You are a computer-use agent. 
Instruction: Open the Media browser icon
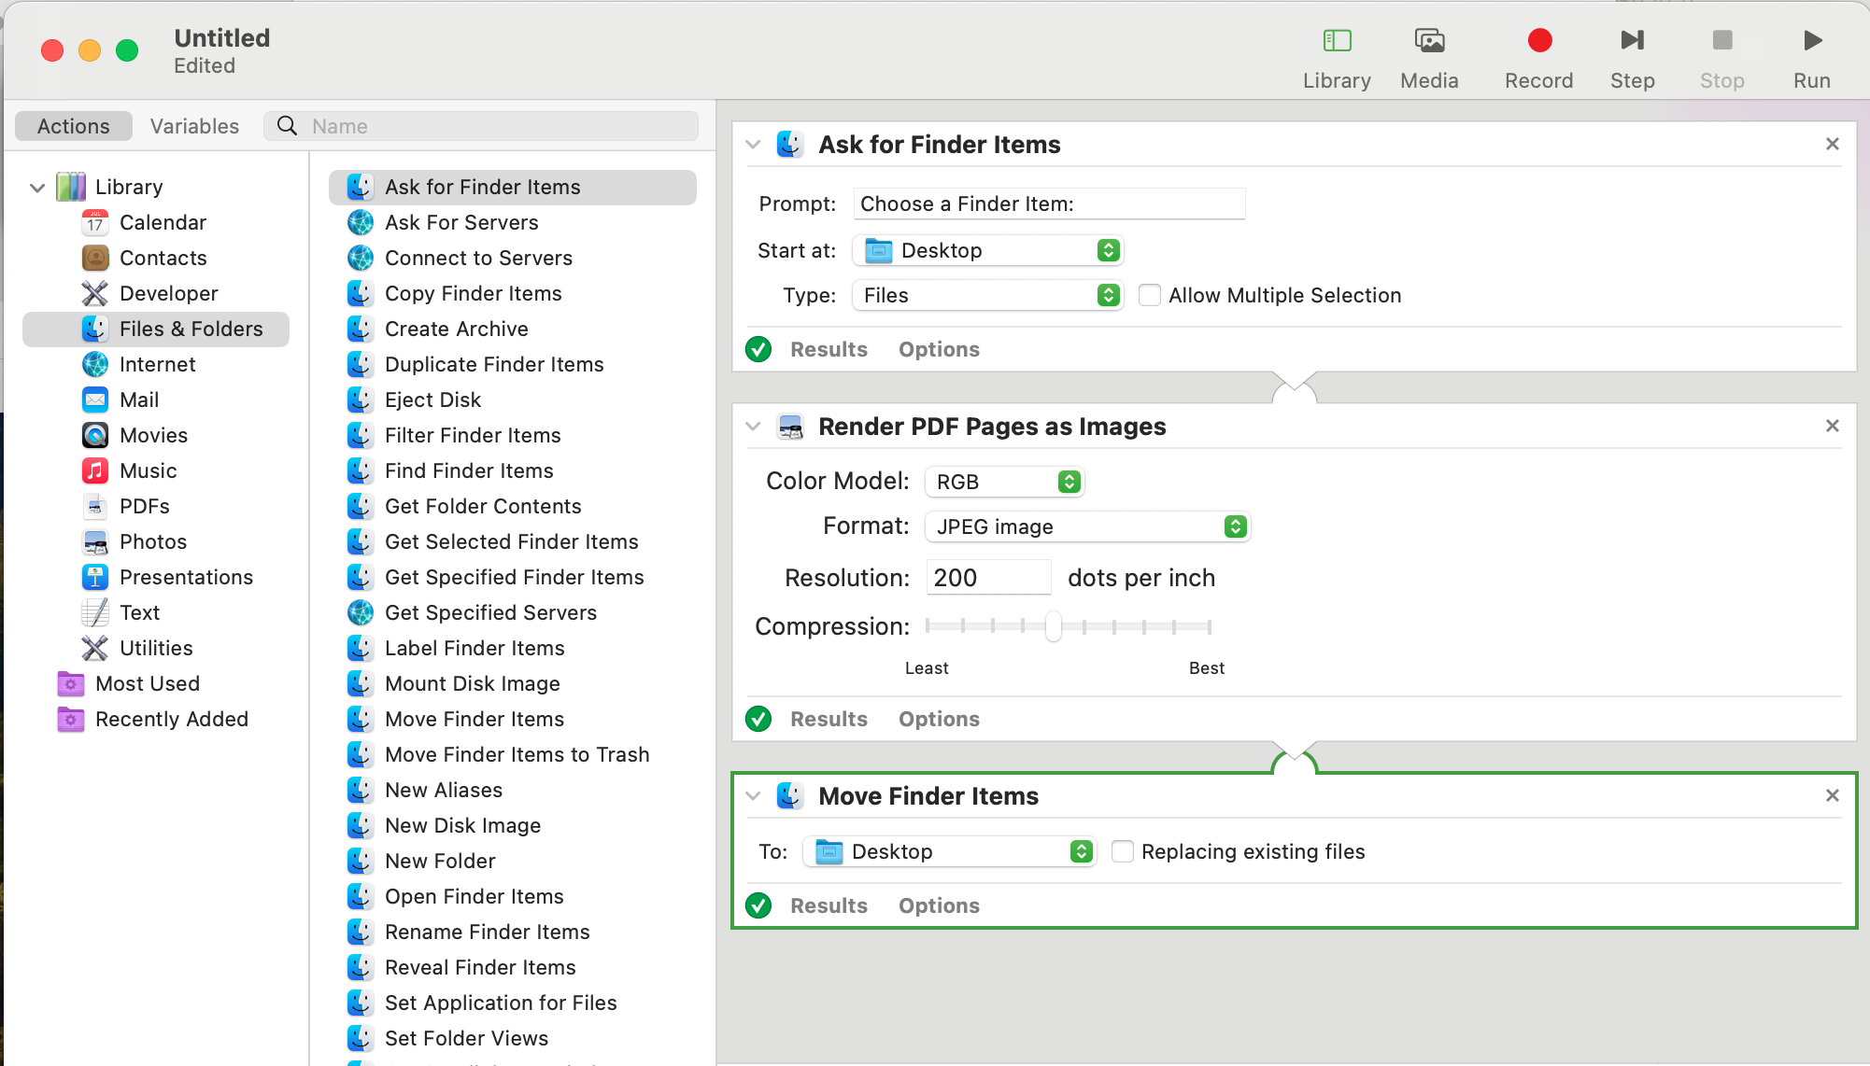click(1428, 41)
